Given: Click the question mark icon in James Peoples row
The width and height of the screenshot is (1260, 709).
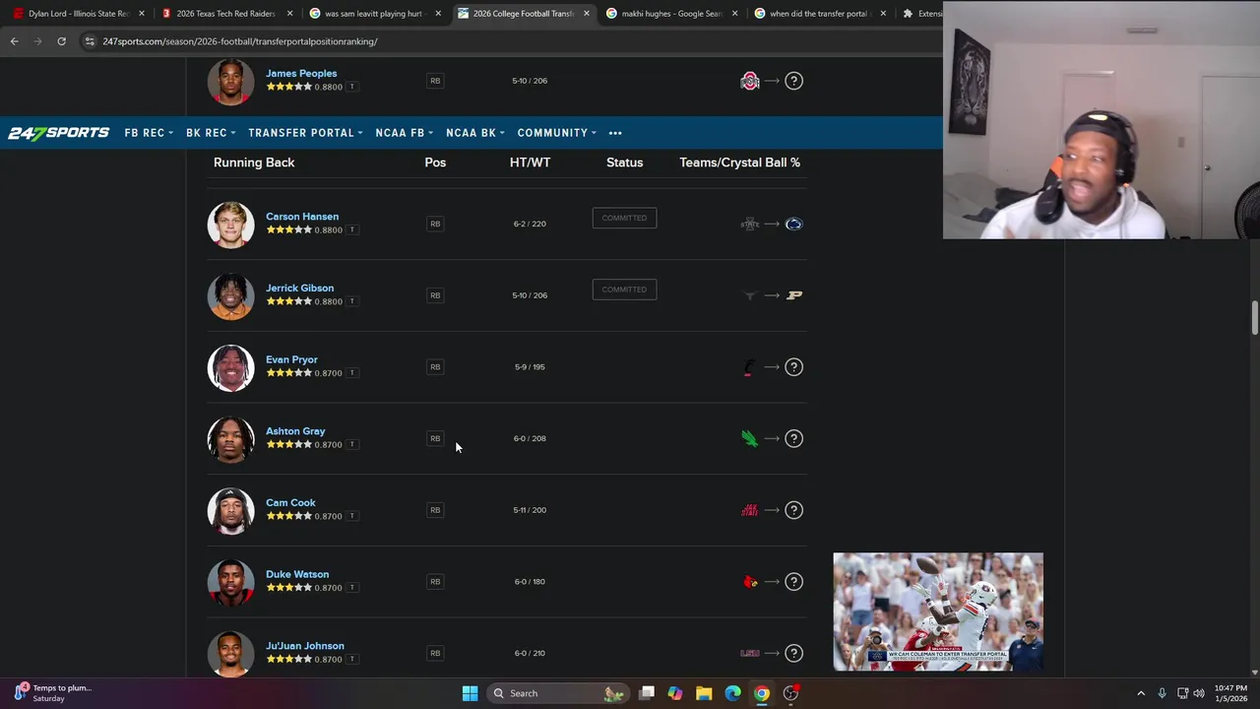Looking at the screenshot, I should pyautogui.click(x=793, y=81).
